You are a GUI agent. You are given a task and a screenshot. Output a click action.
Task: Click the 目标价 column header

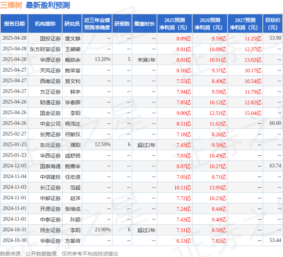pyautogui.click(x=273, y=23)
